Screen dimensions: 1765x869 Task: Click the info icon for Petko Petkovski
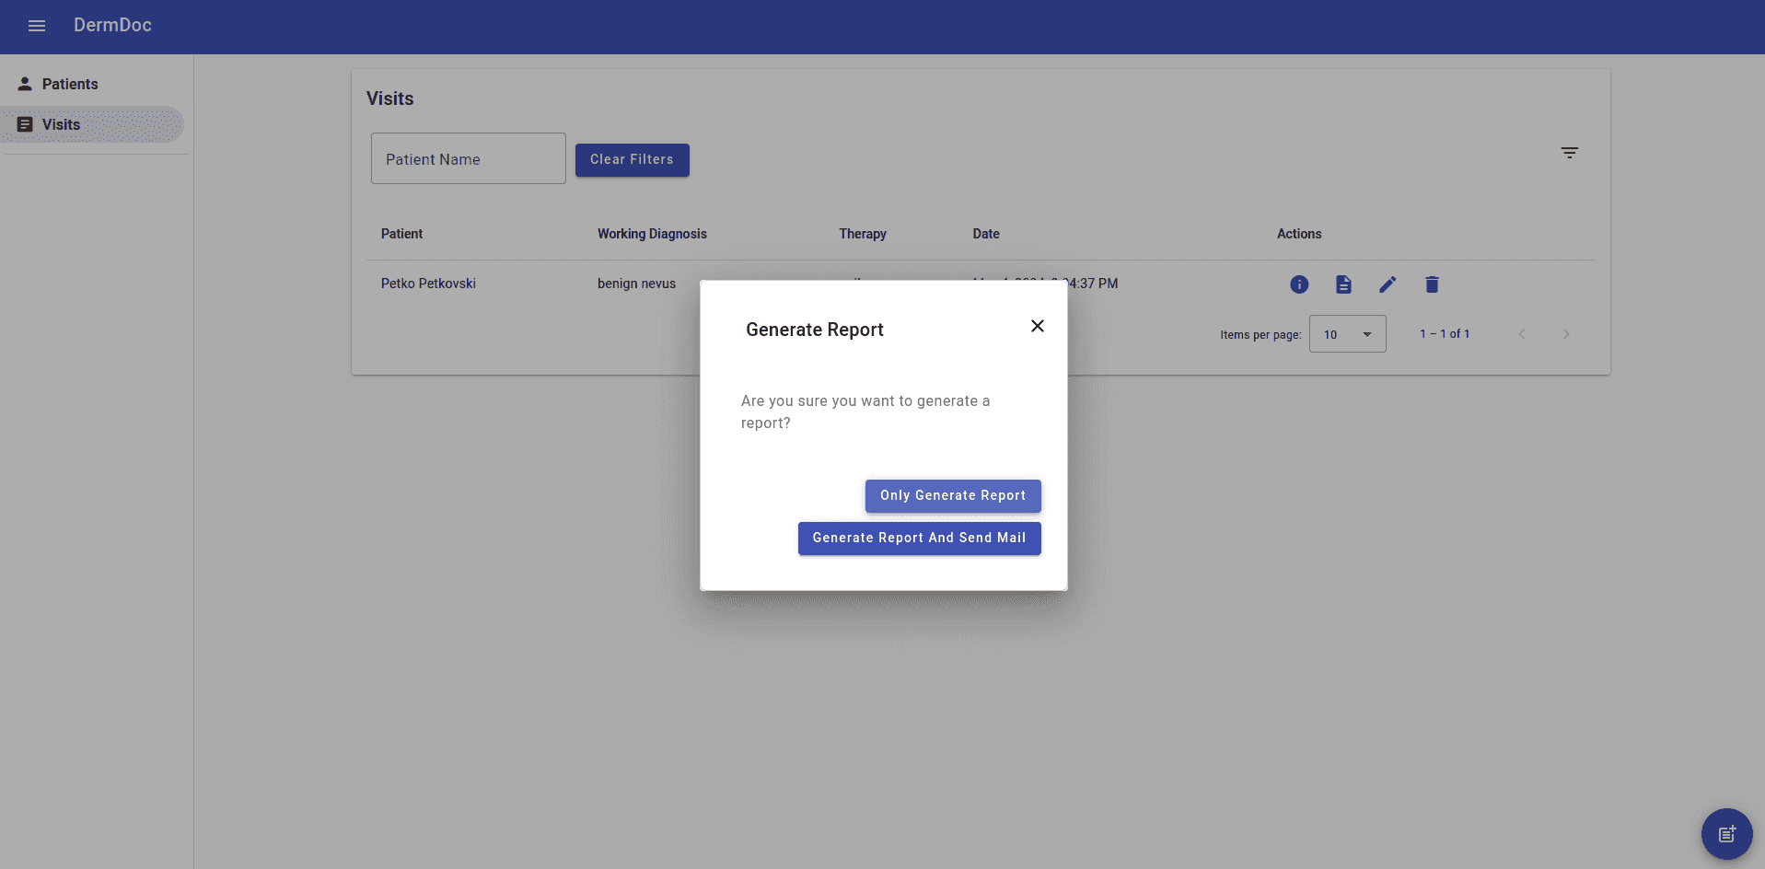[1299, 284]
